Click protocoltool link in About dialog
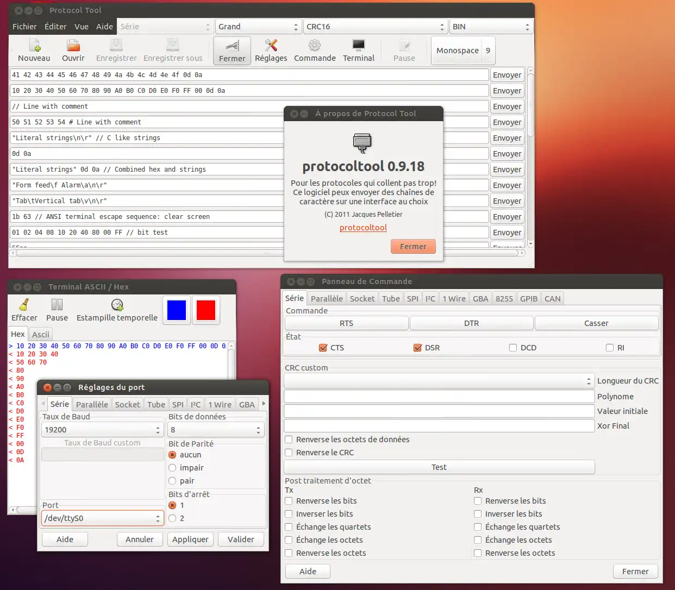The image size is (675, 590). tap(363, 228)
